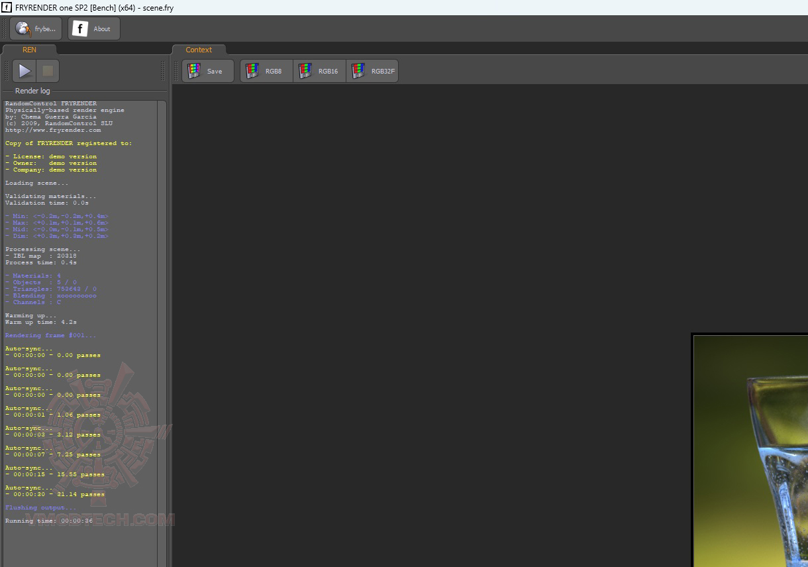The height and width of the screenshot is (567, 808).
Task: Start rendering with the play button
Action: [25, 71]
